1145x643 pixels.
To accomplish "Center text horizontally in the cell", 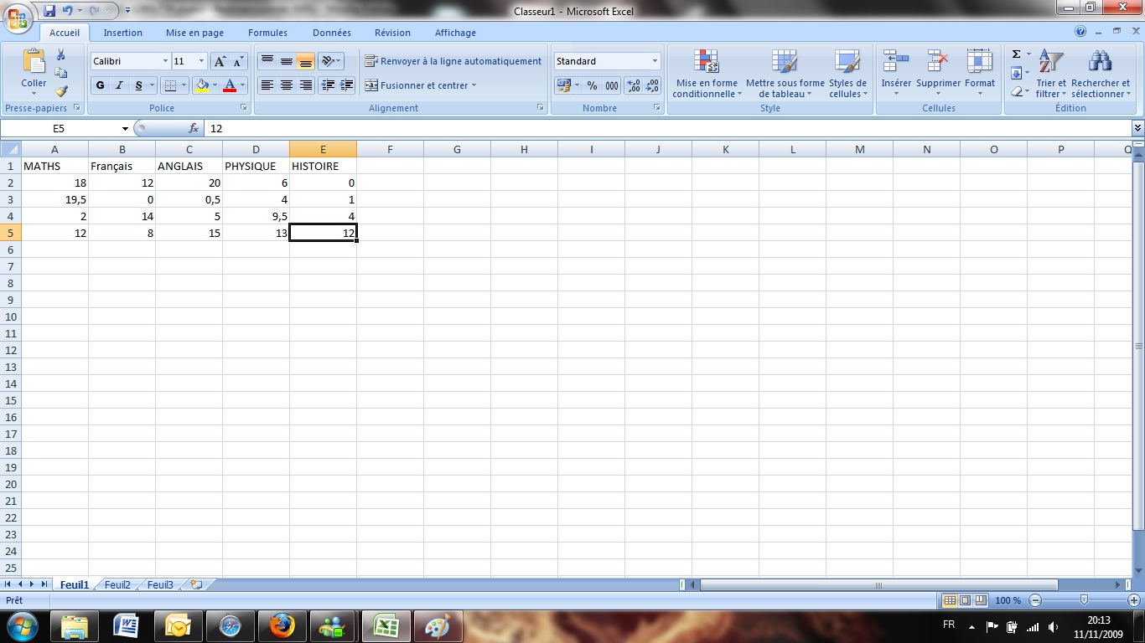I will [287, 85].
